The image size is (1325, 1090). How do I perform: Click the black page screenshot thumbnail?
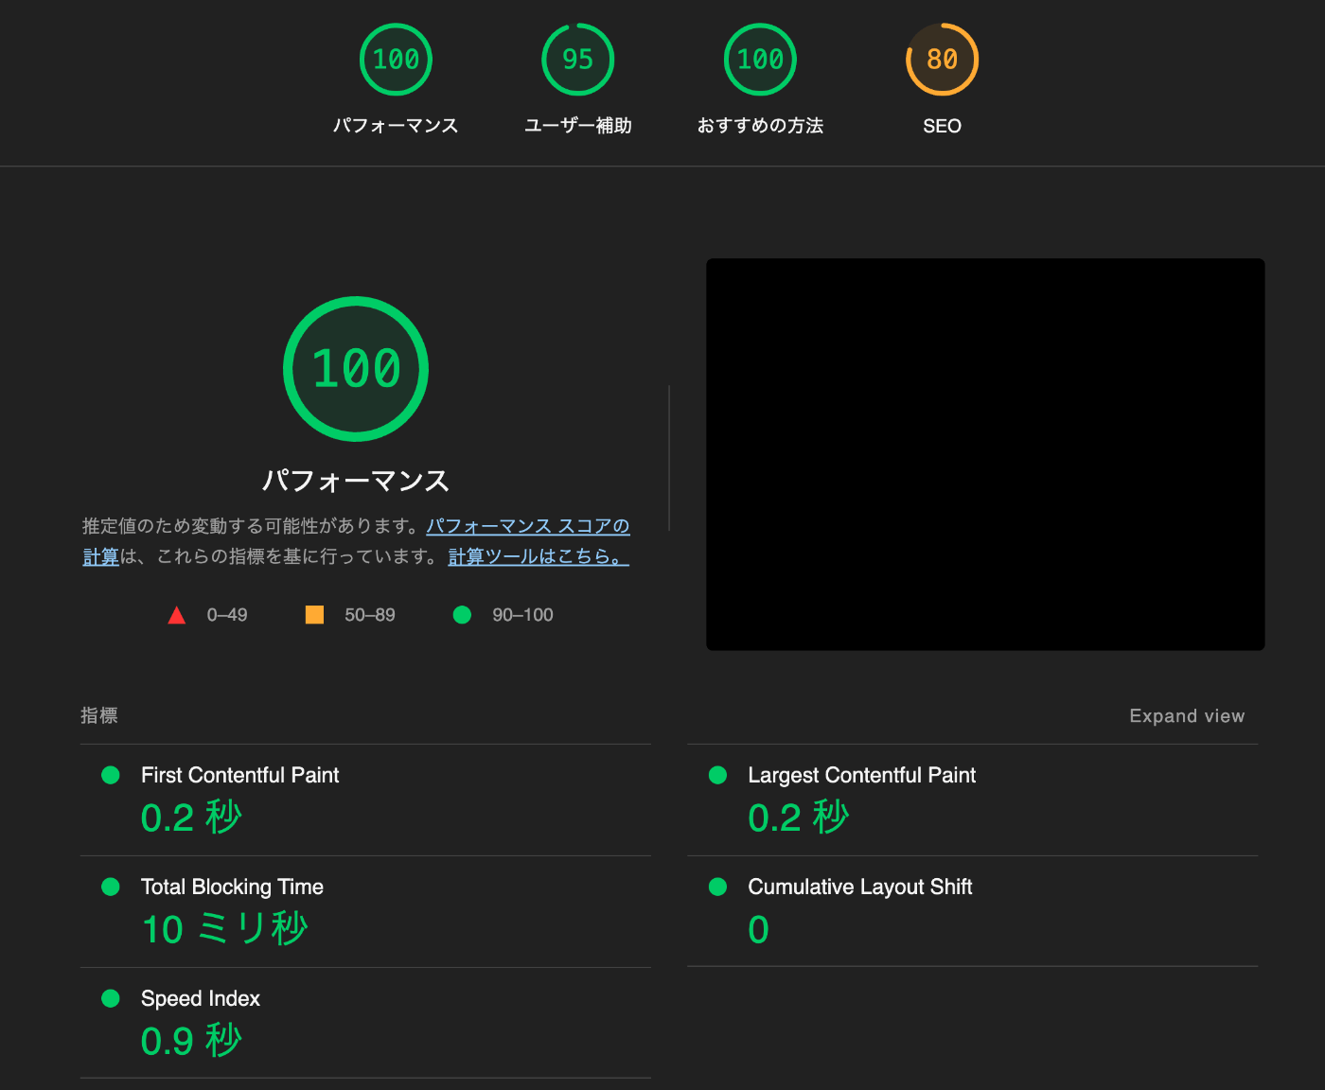985,454
